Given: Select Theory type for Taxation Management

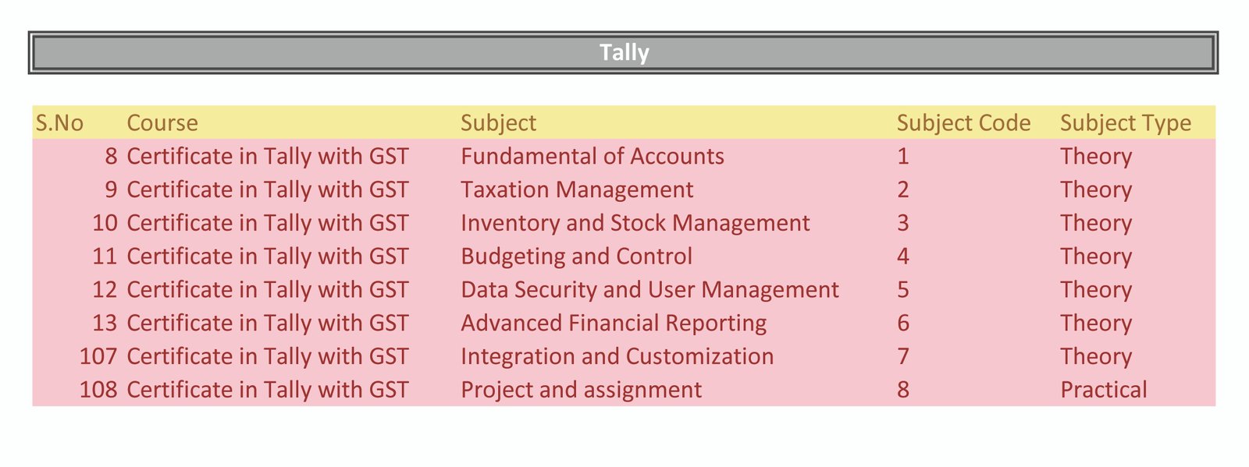Looking at the screenshot, I should click(1095, 190).
